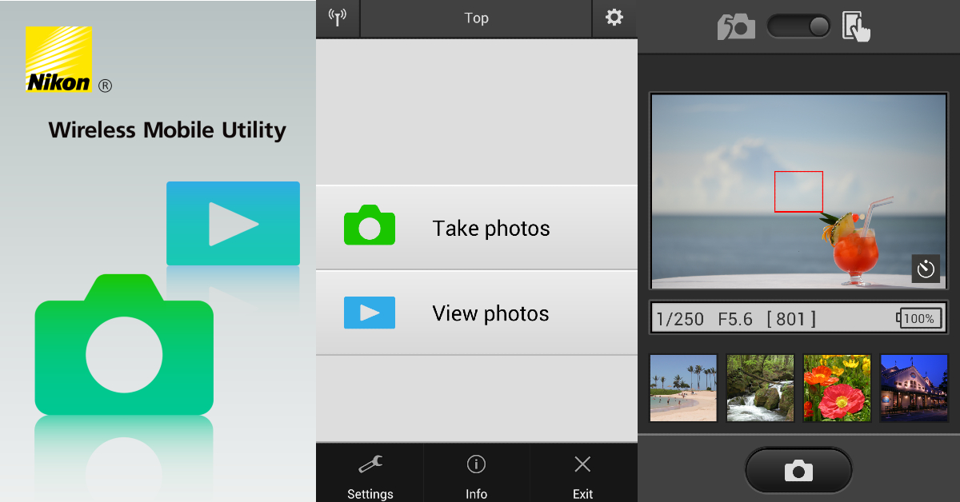Open Settings from bottom bar
Viewport: 960px width, 502px height.
370,473
